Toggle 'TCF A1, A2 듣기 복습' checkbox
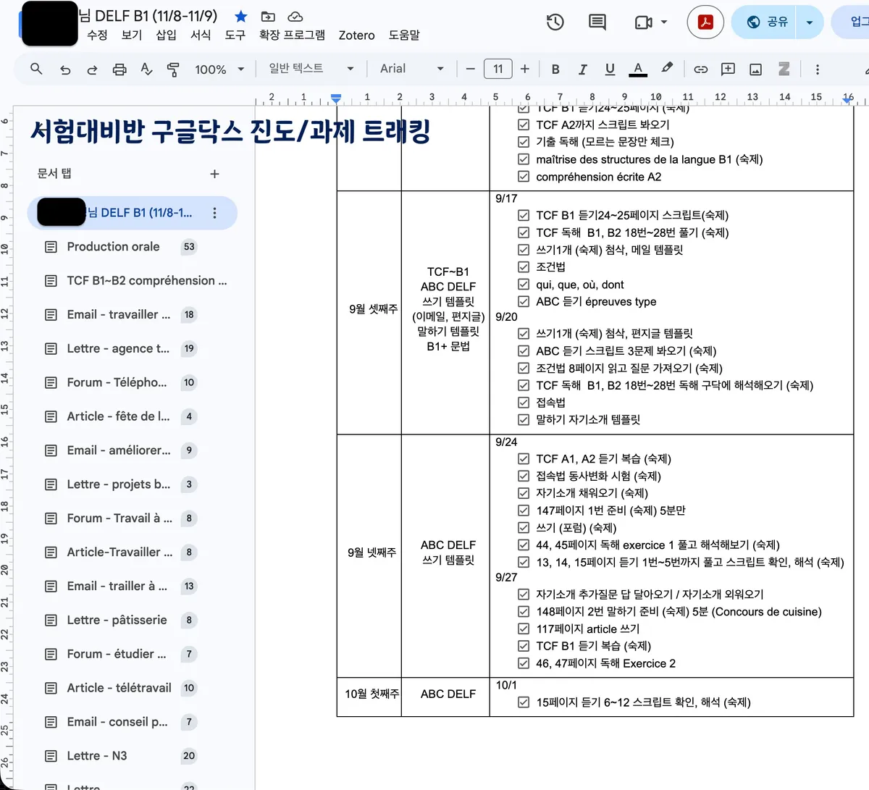Screen dimensions: 869x790 pos(524,458)
